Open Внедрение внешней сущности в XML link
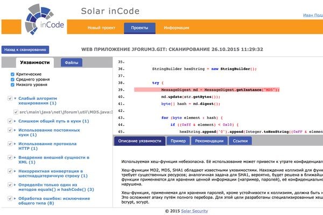 click(54, 160)
